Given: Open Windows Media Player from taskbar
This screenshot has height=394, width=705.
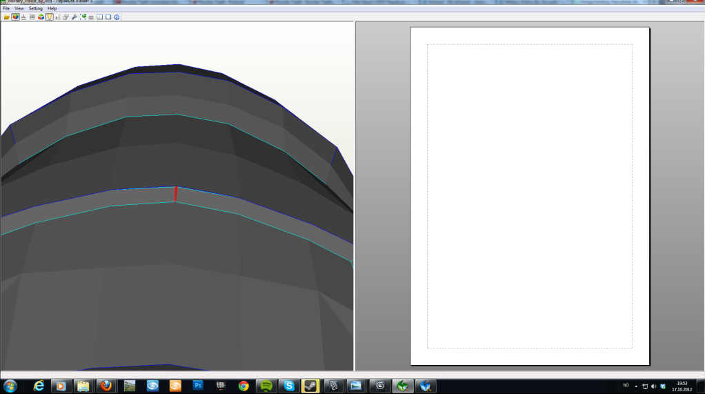Looking at the screenshot, I should 61,386.
